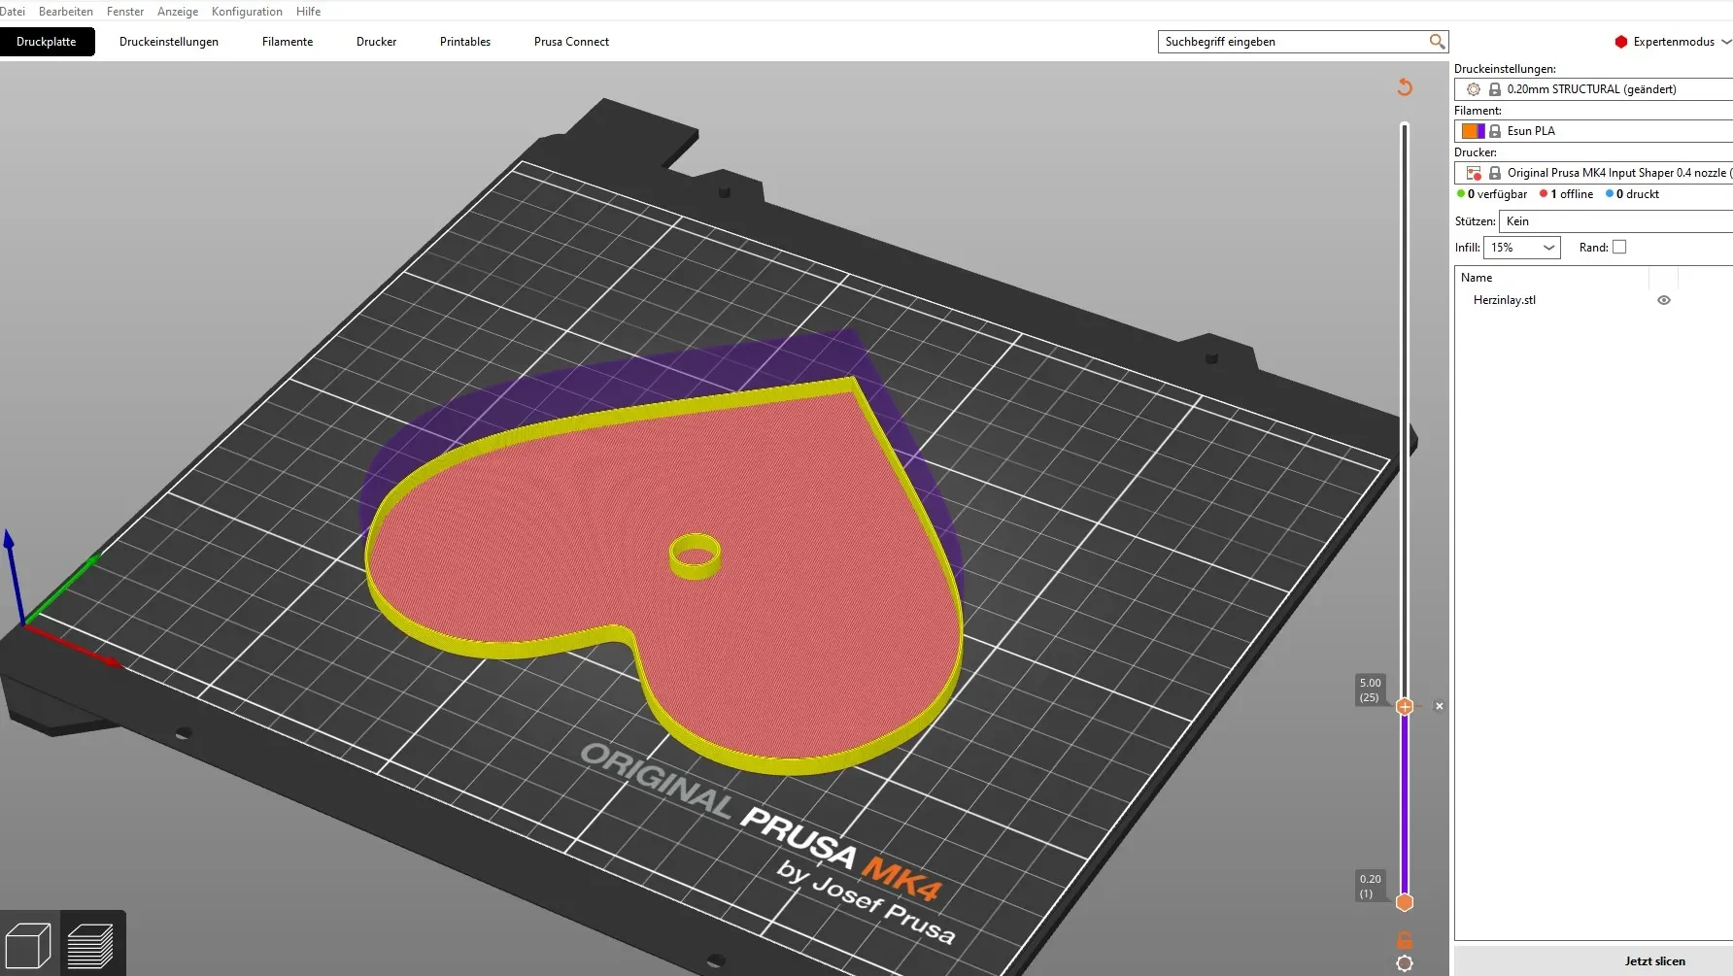Click the upper layer slider thumb
This screenshot has width=1733, height=976.
(x=1405, y=707)
